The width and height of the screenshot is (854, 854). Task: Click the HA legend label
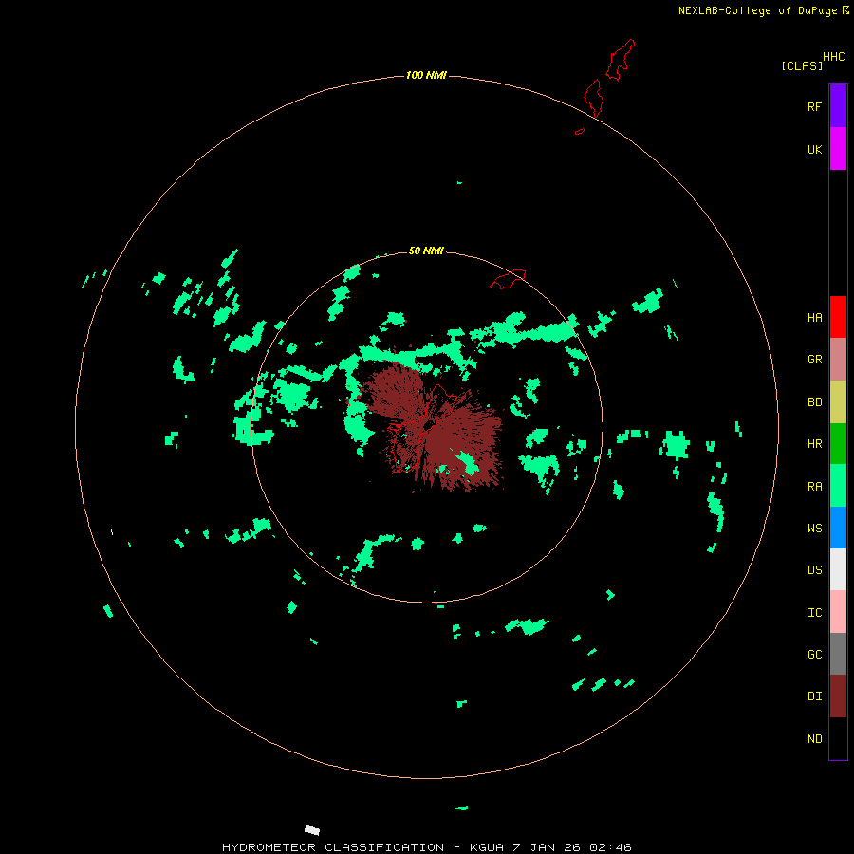point(815,317)
